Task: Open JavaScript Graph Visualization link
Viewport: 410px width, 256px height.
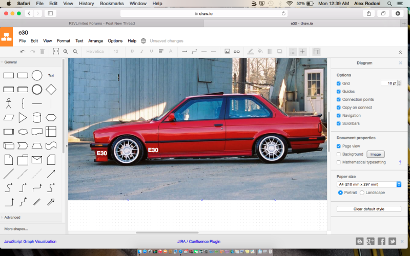Action: pos(30,241)
